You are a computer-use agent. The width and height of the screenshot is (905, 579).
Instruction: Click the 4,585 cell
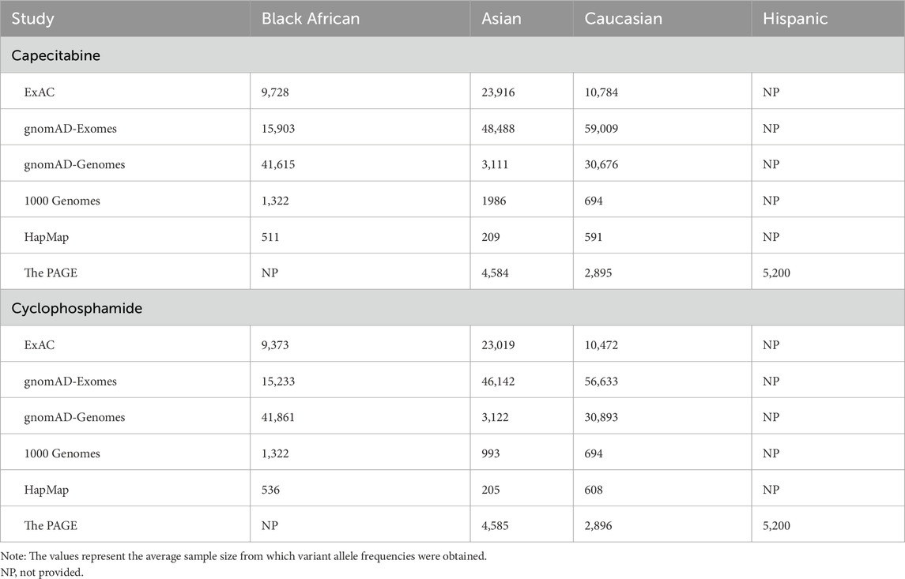click(496, 525)
